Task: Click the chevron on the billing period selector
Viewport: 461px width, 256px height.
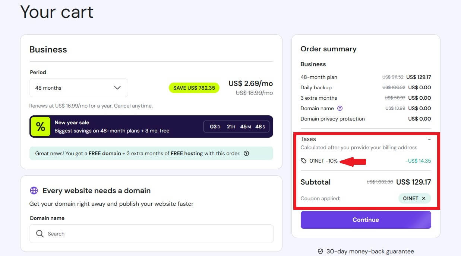Action: pos(118,88)
